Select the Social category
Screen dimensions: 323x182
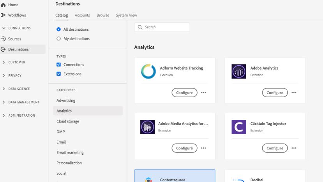coord(88,173)
